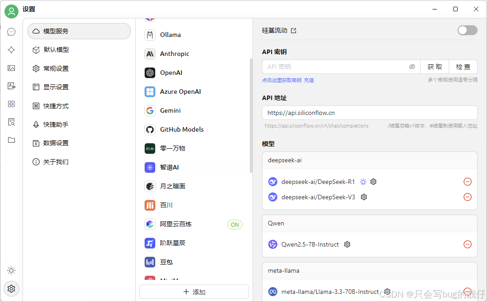Image resolution: width=487 pixels, height=302 pixels.
Task: Toggle API key visibility eye icon
Action: click(412, 67)
